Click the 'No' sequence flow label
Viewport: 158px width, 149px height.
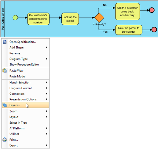pos(105,5)
